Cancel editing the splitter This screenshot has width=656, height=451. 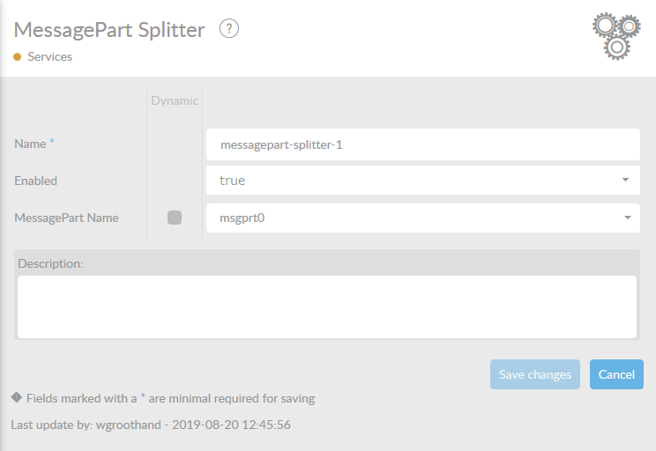point(616,374)
